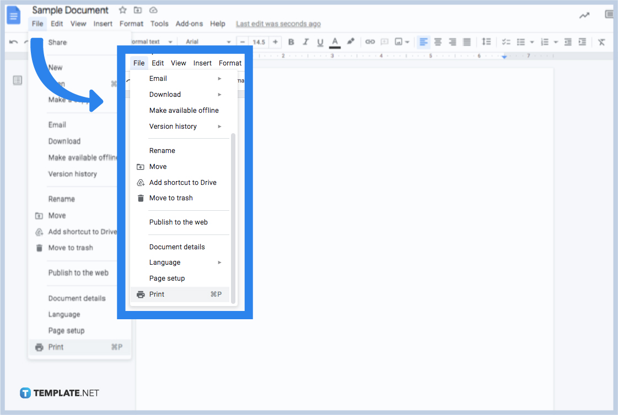Add a comment via the comment icon
618x415 pixels.
coord(384,42)
